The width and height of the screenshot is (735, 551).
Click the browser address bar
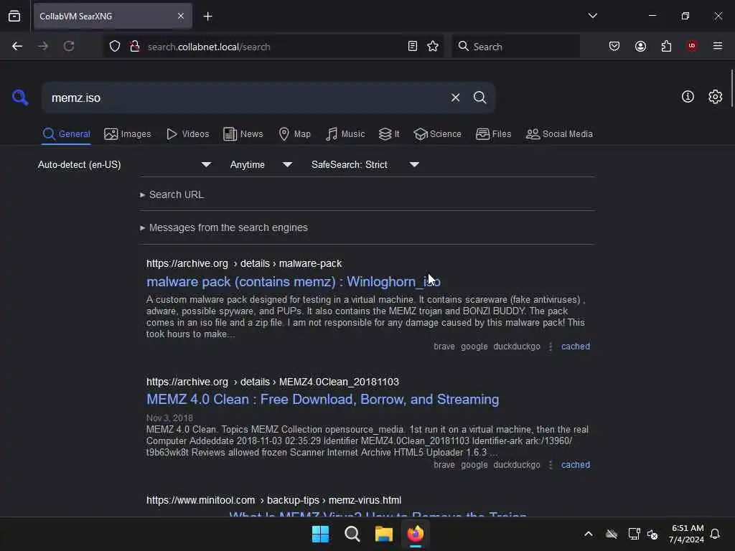(x=274, y=47)
